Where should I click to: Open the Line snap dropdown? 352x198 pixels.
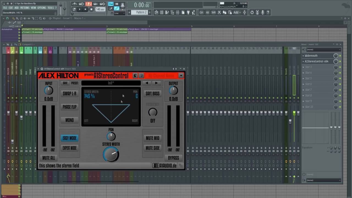120,13
